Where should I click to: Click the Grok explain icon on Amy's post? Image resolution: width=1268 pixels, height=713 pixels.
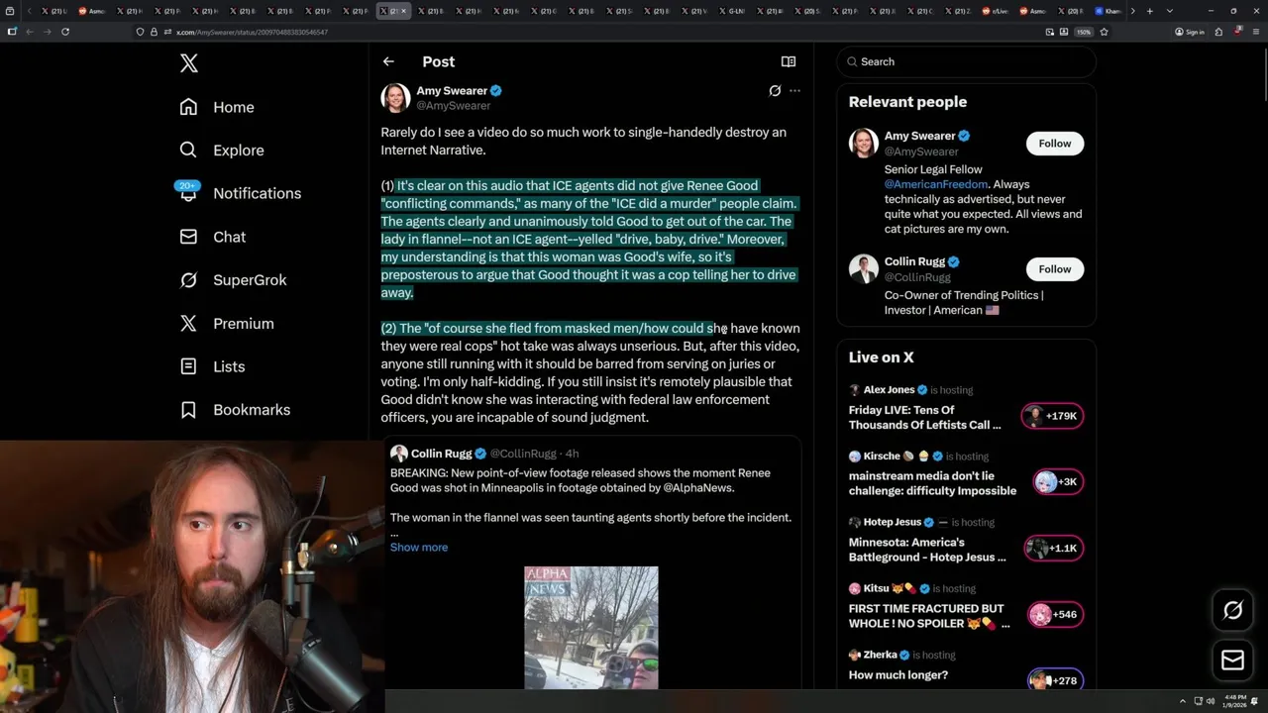tap(775, 90)
